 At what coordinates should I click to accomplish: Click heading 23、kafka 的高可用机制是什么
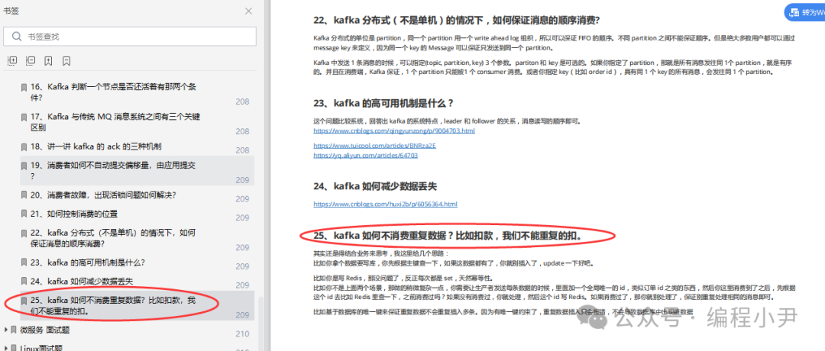(383, 103)
